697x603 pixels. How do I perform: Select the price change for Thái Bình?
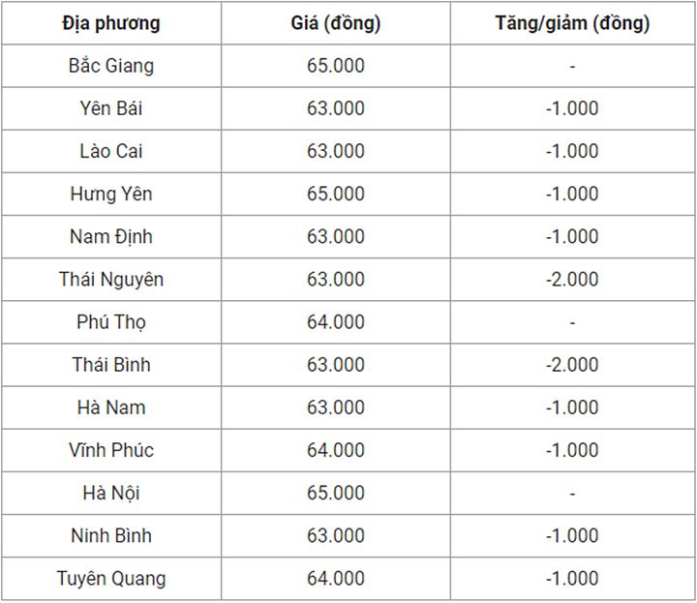(x=572, y=365)
